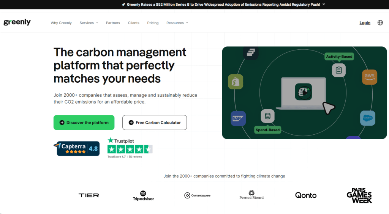Expand the Services dropdown menu

89,23
